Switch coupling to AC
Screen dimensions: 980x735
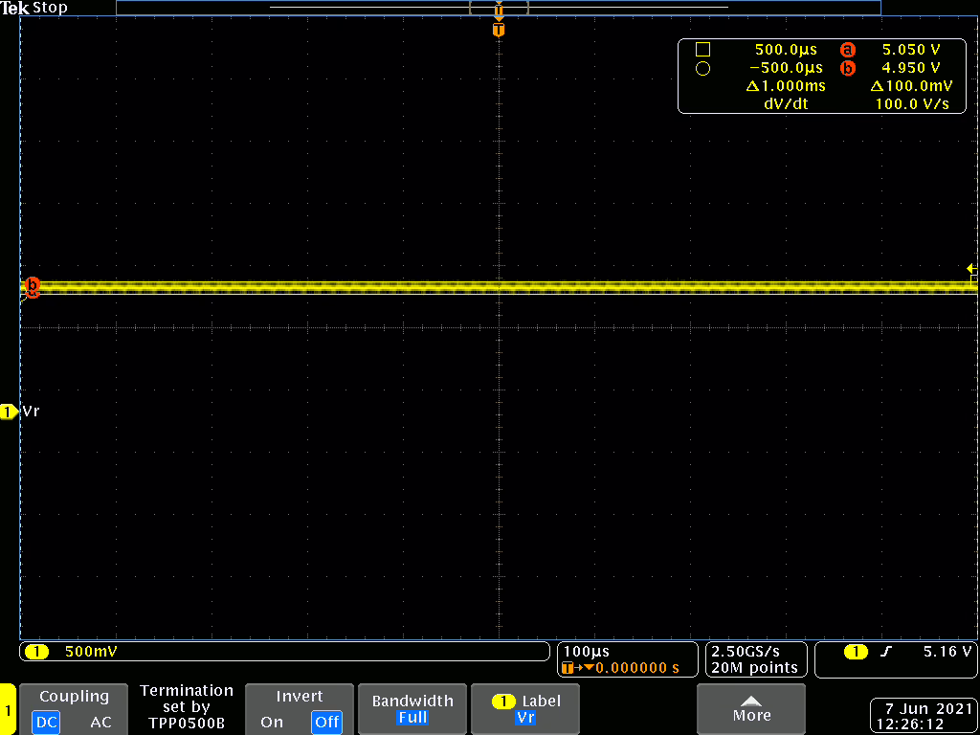point(100,722)
